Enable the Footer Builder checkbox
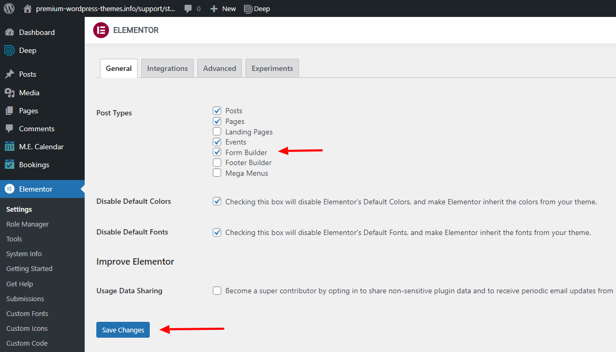This screenshot has height=352, width=616. [217, 163]
